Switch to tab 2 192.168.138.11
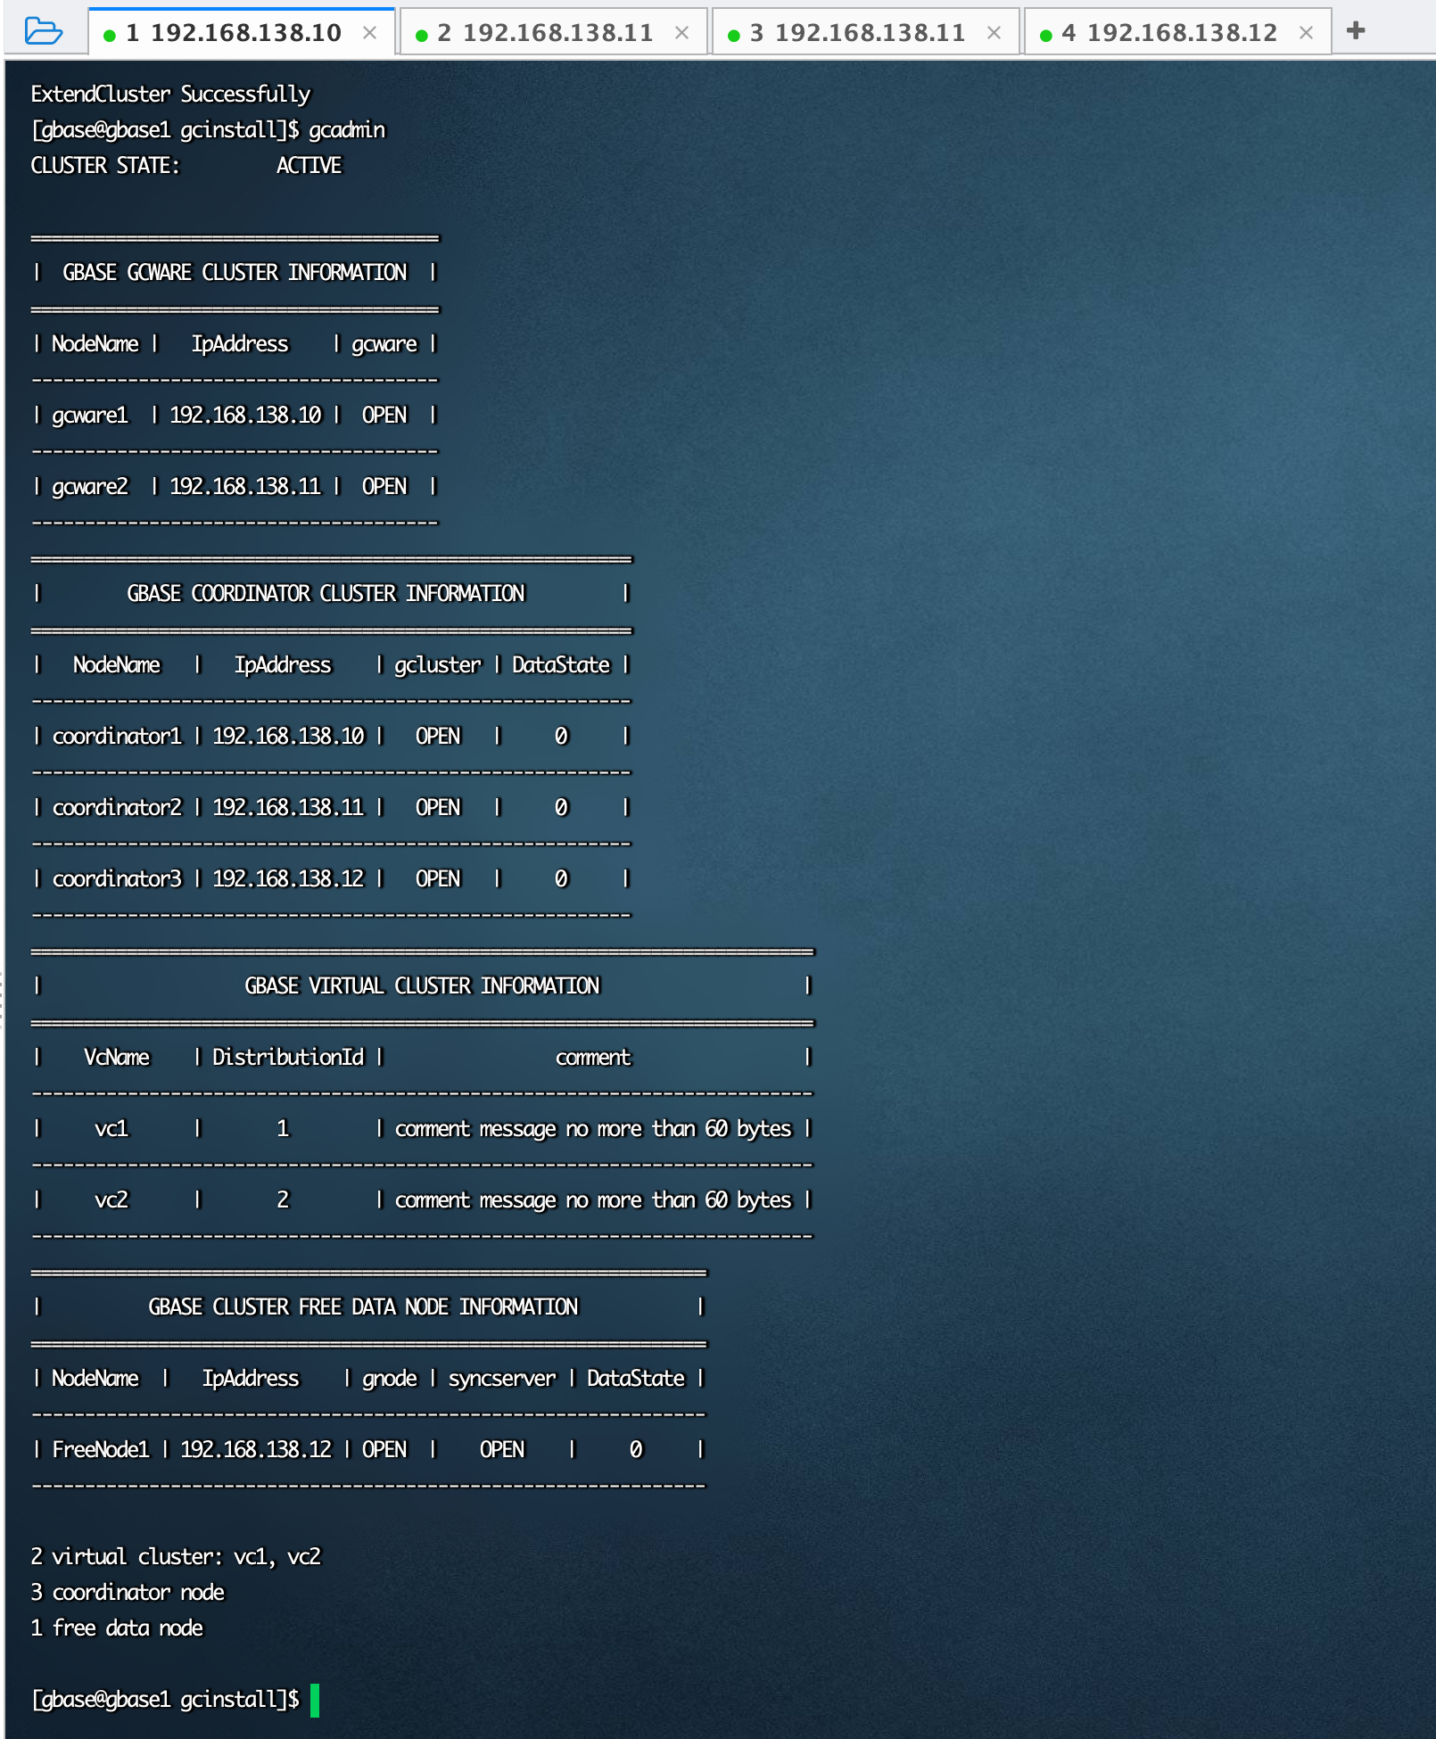This screenshot has height=1739, width=1436. click(553, 33)
